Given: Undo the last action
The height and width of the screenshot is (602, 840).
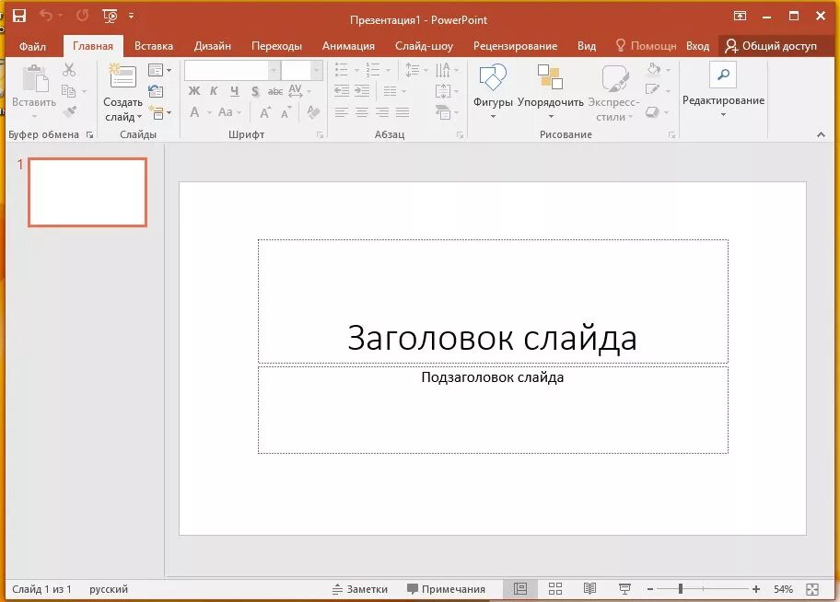Looking at the screenshot, I should 46,16.
